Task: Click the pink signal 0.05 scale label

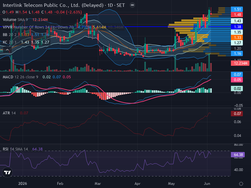Action: 237,80
